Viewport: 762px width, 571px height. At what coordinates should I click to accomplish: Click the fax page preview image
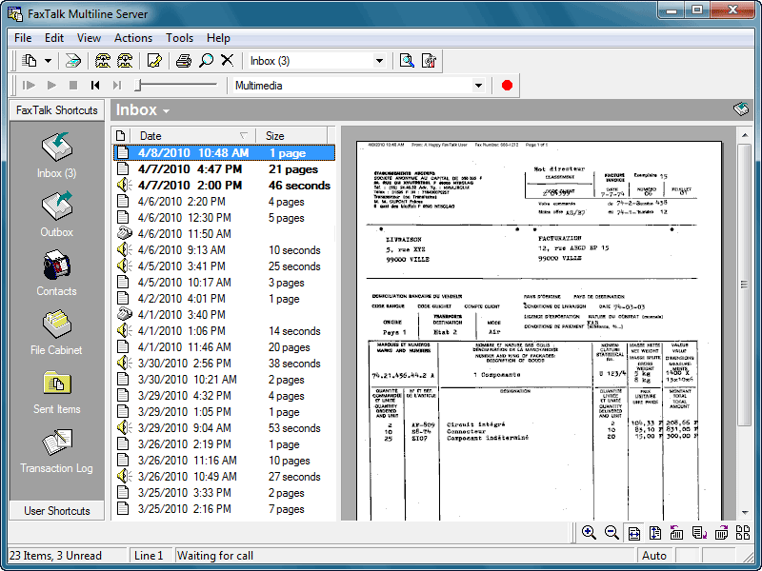click(539, 330)
